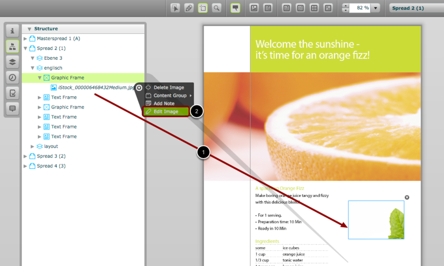Click the two-column layout view icon
This screenshot has width=444, height=266.
tap(301, 8)
